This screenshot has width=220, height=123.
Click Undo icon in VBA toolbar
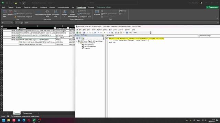click(x=99, y=33)
